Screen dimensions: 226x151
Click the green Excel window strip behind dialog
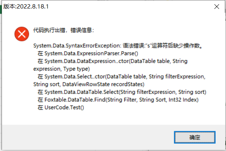coord(1,9)
